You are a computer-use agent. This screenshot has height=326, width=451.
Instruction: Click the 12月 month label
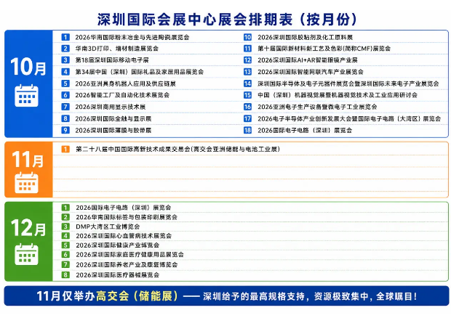tap(28, 228)
